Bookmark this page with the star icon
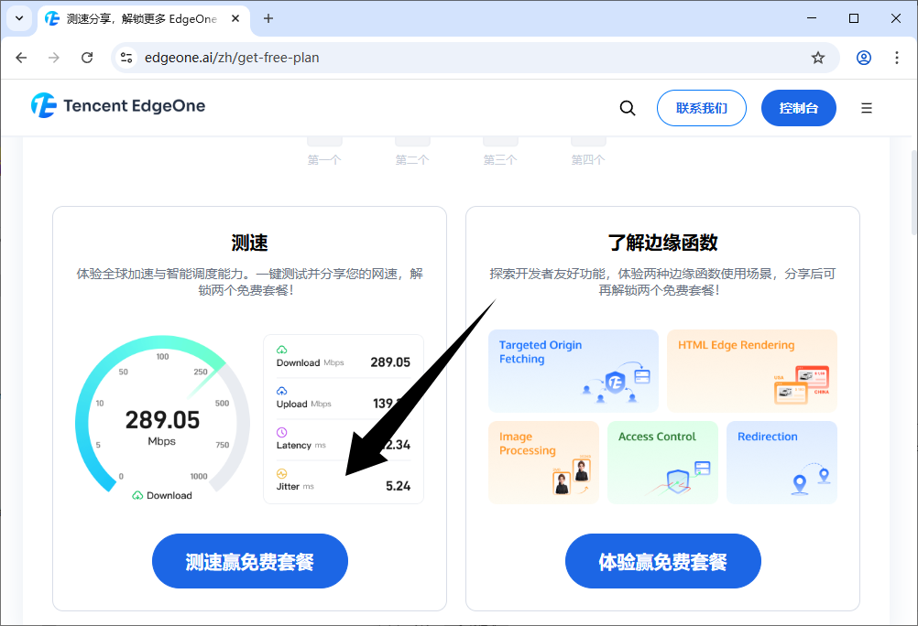The image size is (918, 626). [x=818, y=58]
